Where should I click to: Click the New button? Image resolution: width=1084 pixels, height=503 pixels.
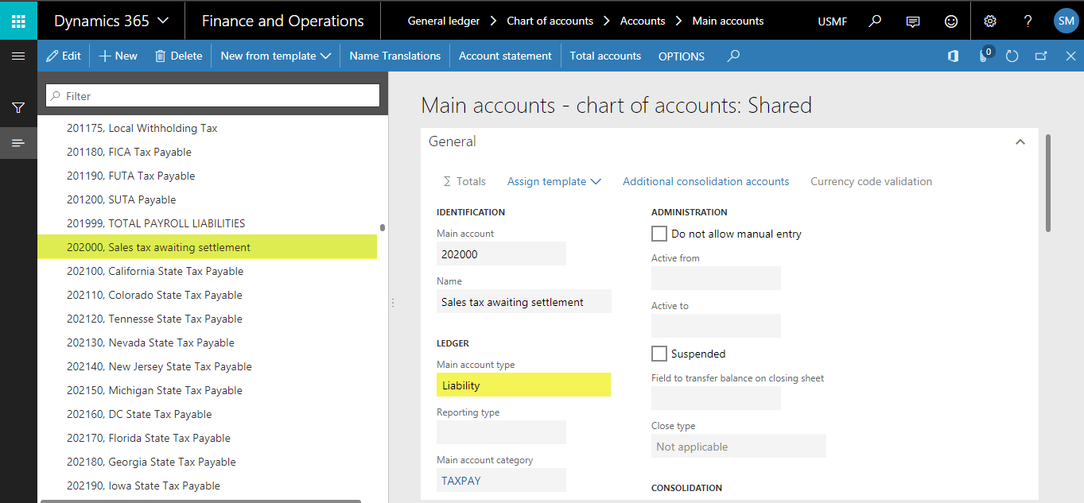point(118,56)
